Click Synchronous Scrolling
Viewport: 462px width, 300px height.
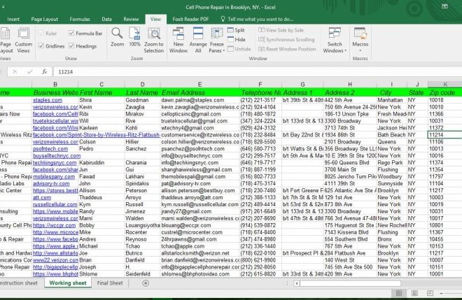click(x=286, y=39)
